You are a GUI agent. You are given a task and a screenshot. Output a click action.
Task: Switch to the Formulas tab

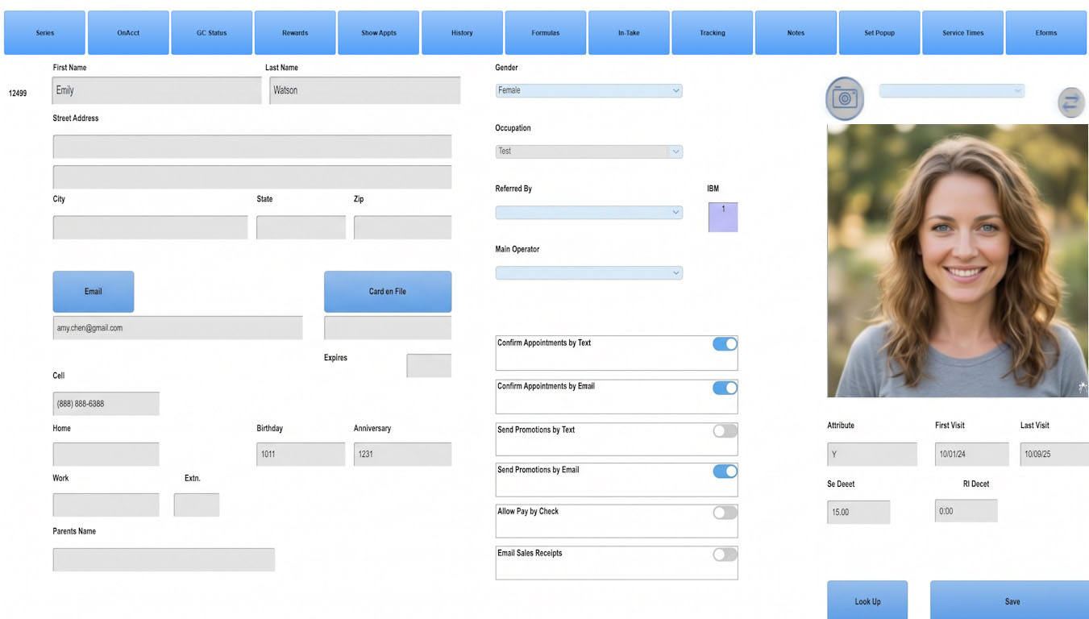(546, 33)
